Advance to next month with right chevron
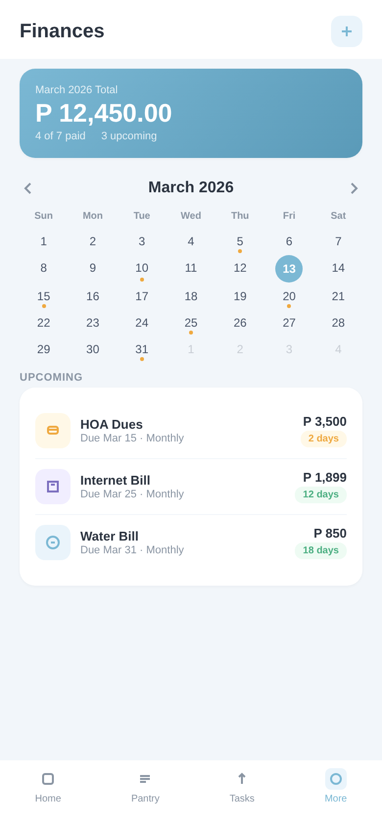The width and height of the screenshot is (382, 828). (x=354, y=188)
